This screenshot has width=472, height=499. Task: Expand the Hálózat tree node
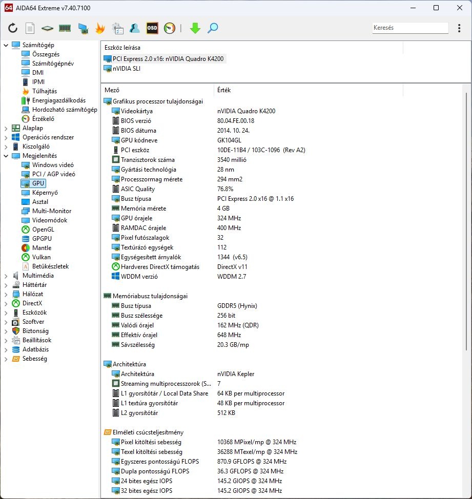point(6,295)
